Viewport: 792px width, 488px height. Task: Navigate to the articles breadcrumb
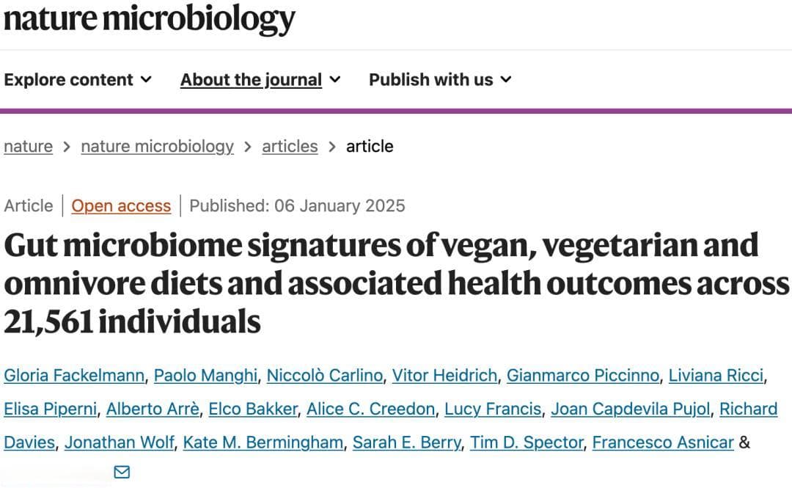tap(290, 146)
